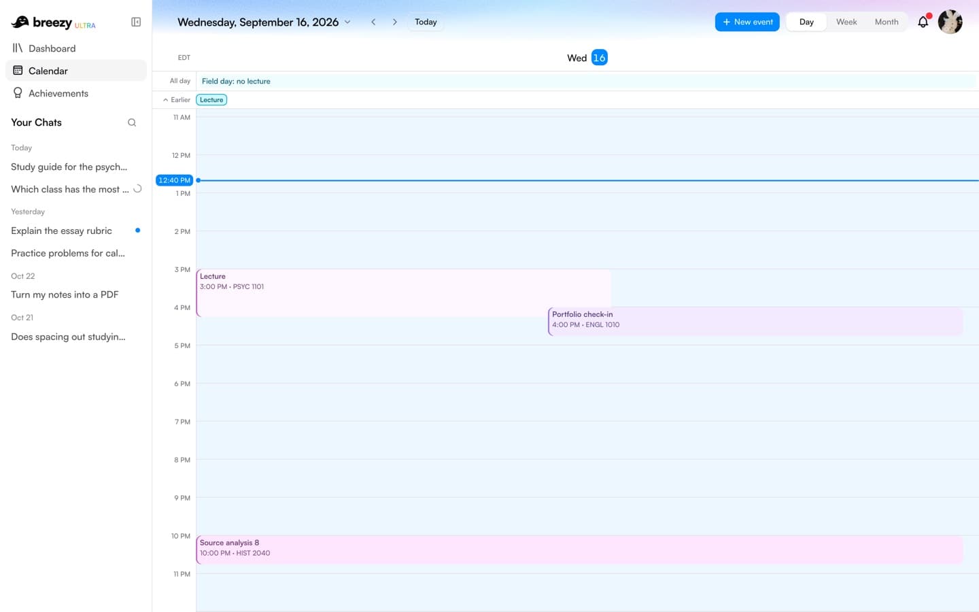Open the Source analysis 8 event
Screen dimensions: 979x612
point(579,549)
